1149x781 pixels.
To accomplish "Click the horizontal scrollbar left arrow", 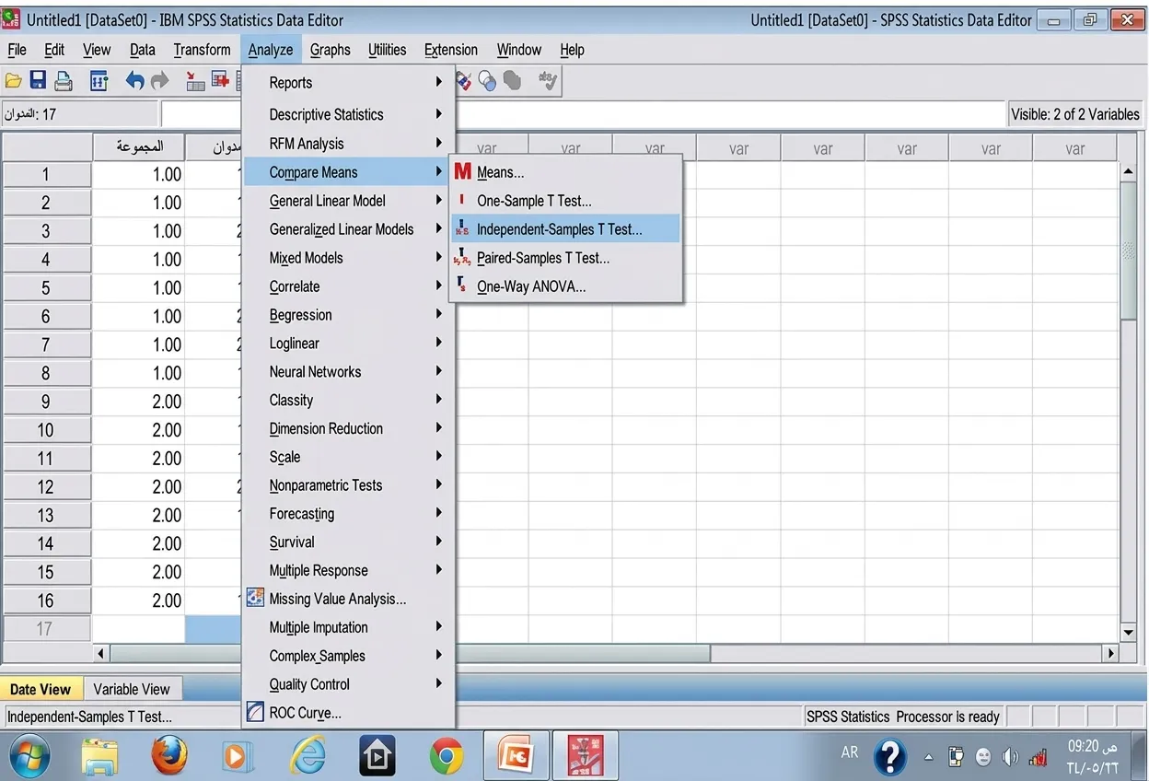I will click(102, 653).
